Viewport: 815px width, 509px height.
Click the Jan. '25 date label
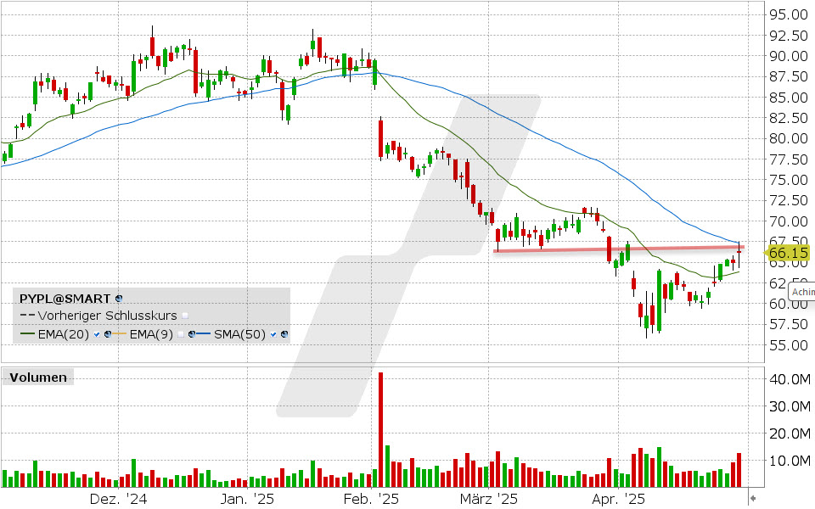click(x=247, y=499)
